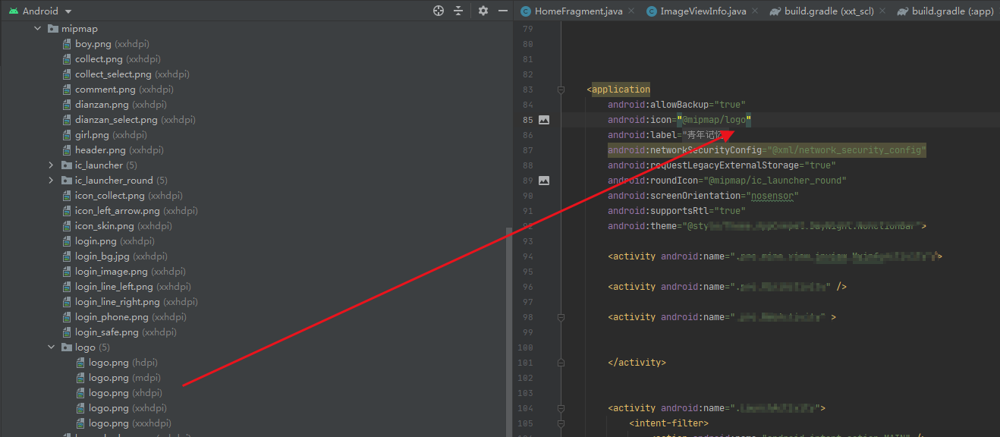1000x437 pixels.
Task: Expand the ic_launcher folder
Action: [x=51, y=165]
